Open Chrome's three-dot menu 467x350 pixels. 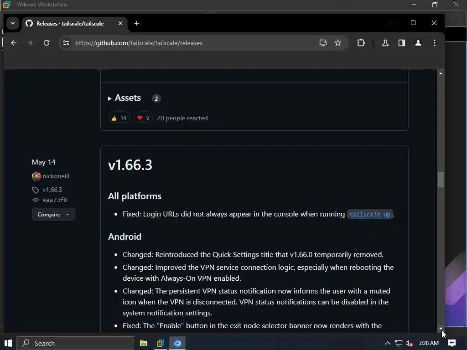point(435,43)
